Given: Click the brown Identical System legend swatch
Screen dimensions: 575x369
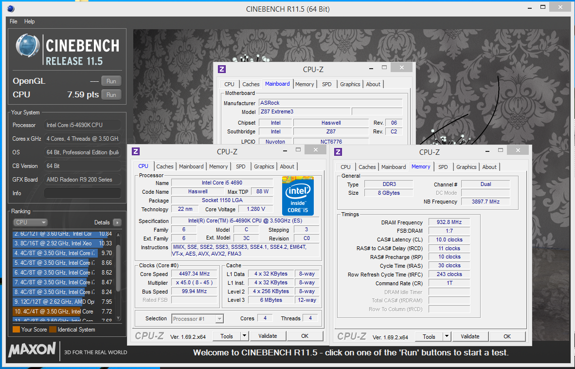Looking at the screenshot, I should click(53, 330).
